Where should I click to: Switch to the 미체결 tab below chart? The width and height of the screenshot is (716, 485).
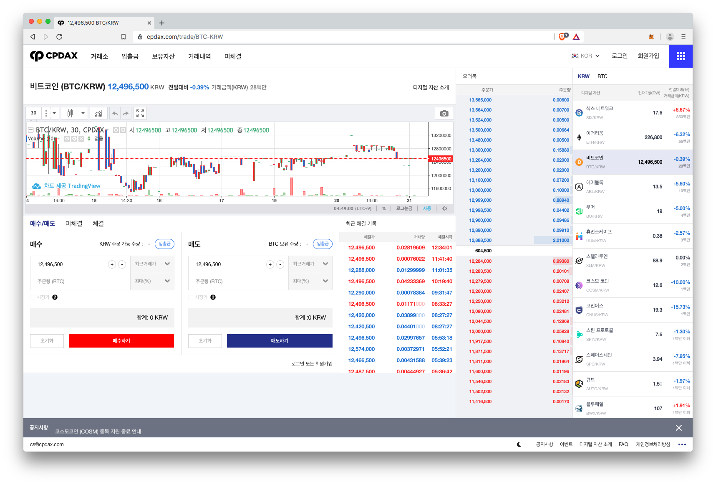coord(74,224)
